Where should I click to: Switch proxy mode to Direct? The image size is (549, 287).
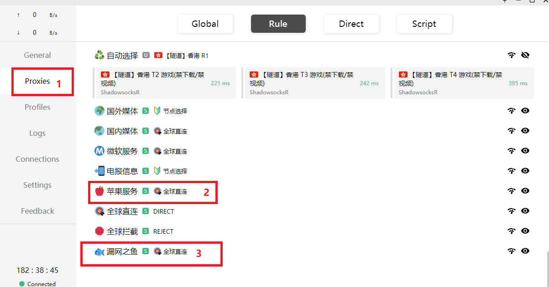pos(351,24)
